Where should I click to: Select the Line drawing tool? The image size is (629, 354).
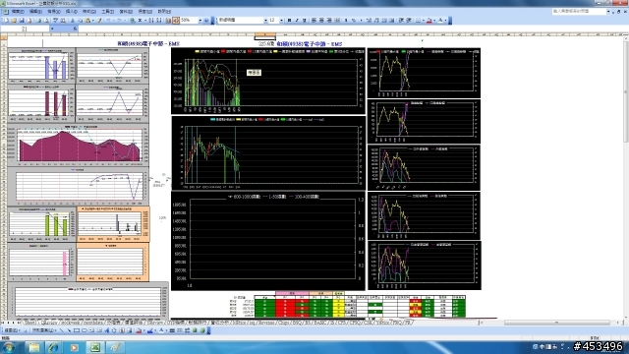pos(61,330)
